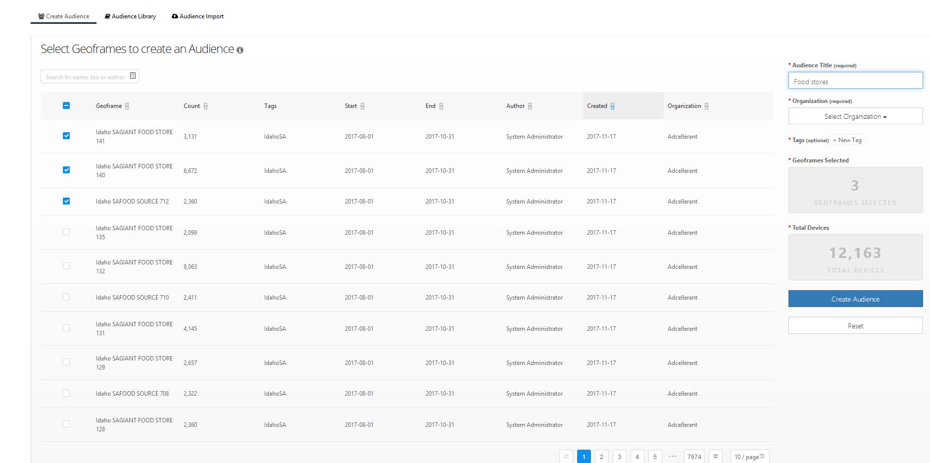Screen dimensions: 930x463
Task: Click the Reset button
Action: coord(855,326)
